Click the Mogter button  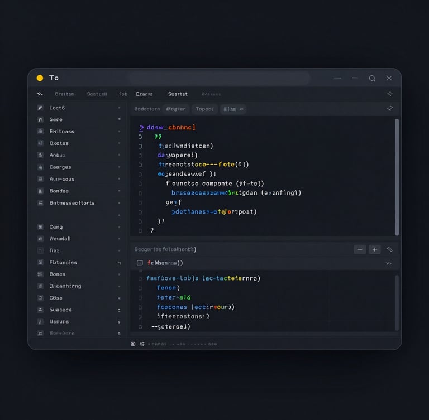pyautogui.click(x=175, y=109)
